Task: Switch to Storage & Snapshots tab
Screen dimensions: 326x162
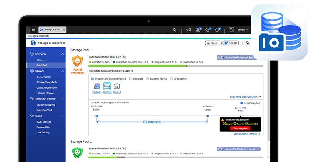Action: (x=52, y=30)
